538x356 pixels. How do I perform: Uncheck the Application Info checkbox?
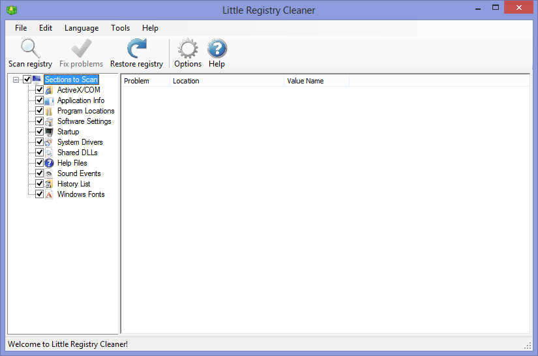point(40,100)
